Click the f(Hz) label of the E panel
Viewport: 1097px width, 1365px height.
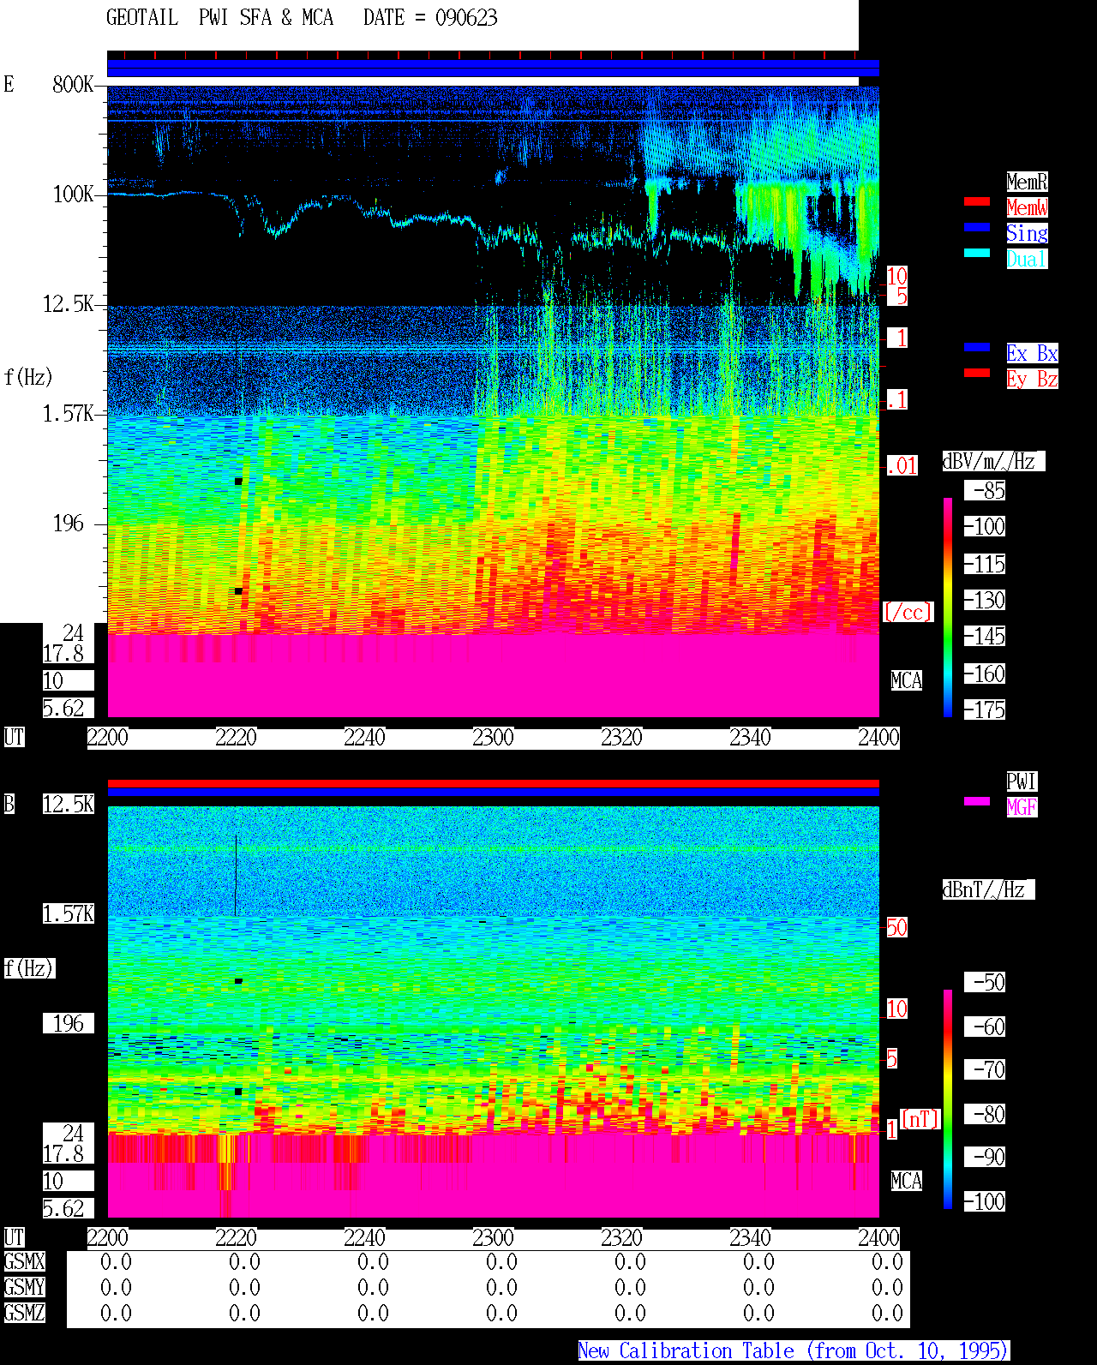(28, 377)
